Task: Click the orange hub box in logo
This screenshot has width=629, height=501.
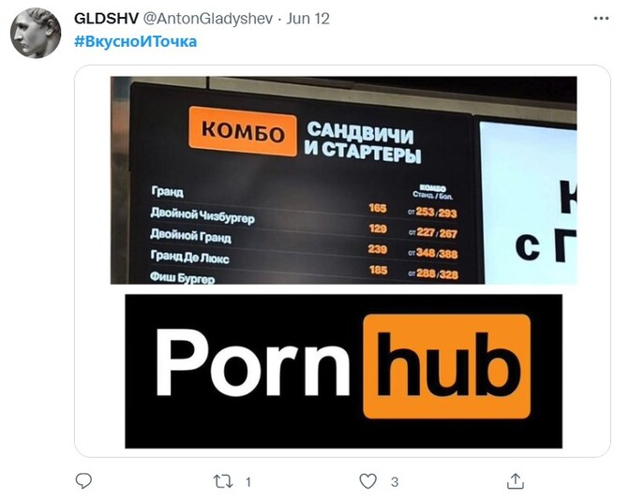Action: pyautogui.click(x=447, y=366)
